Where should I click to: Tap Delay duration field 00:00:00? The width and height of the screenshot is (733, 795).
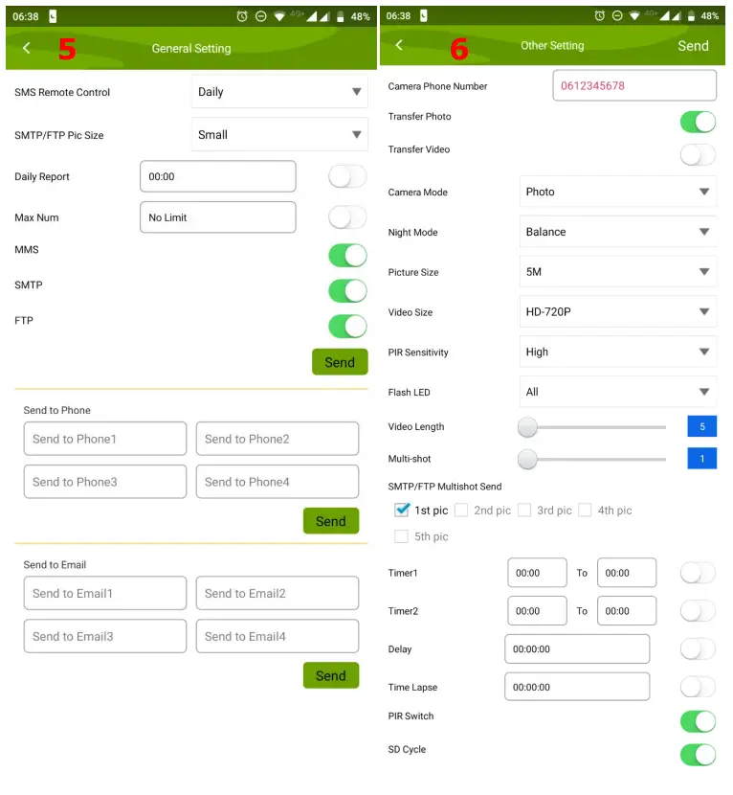(577, 649)
